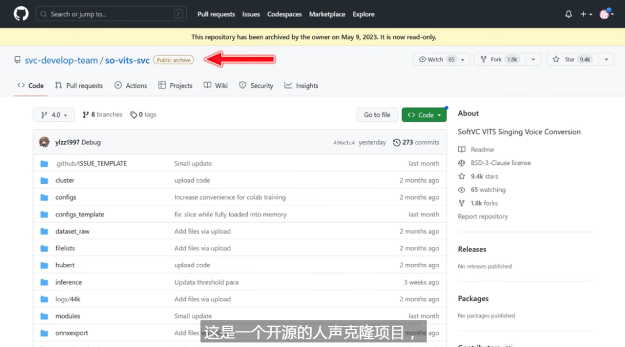Open the .github/ISSUE_TEMPLATE folder
625x347 pixels.
point(91,163)
